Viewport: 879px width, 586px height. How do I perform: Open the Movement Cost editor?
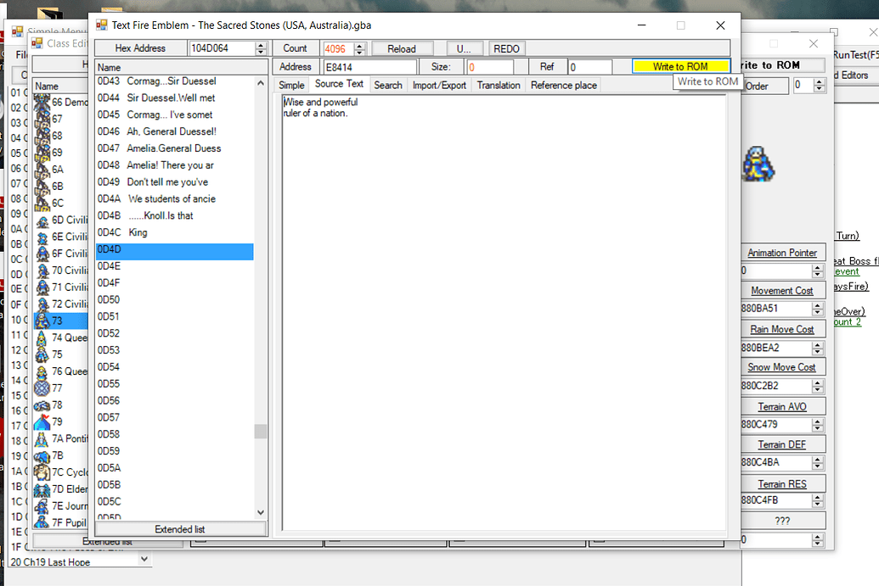click(x=781, y=290)
